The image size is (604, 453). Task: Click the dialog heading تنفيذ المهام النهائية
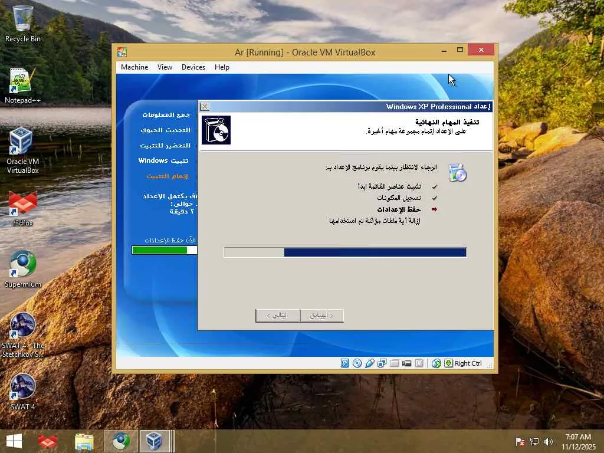click(447, 122)
